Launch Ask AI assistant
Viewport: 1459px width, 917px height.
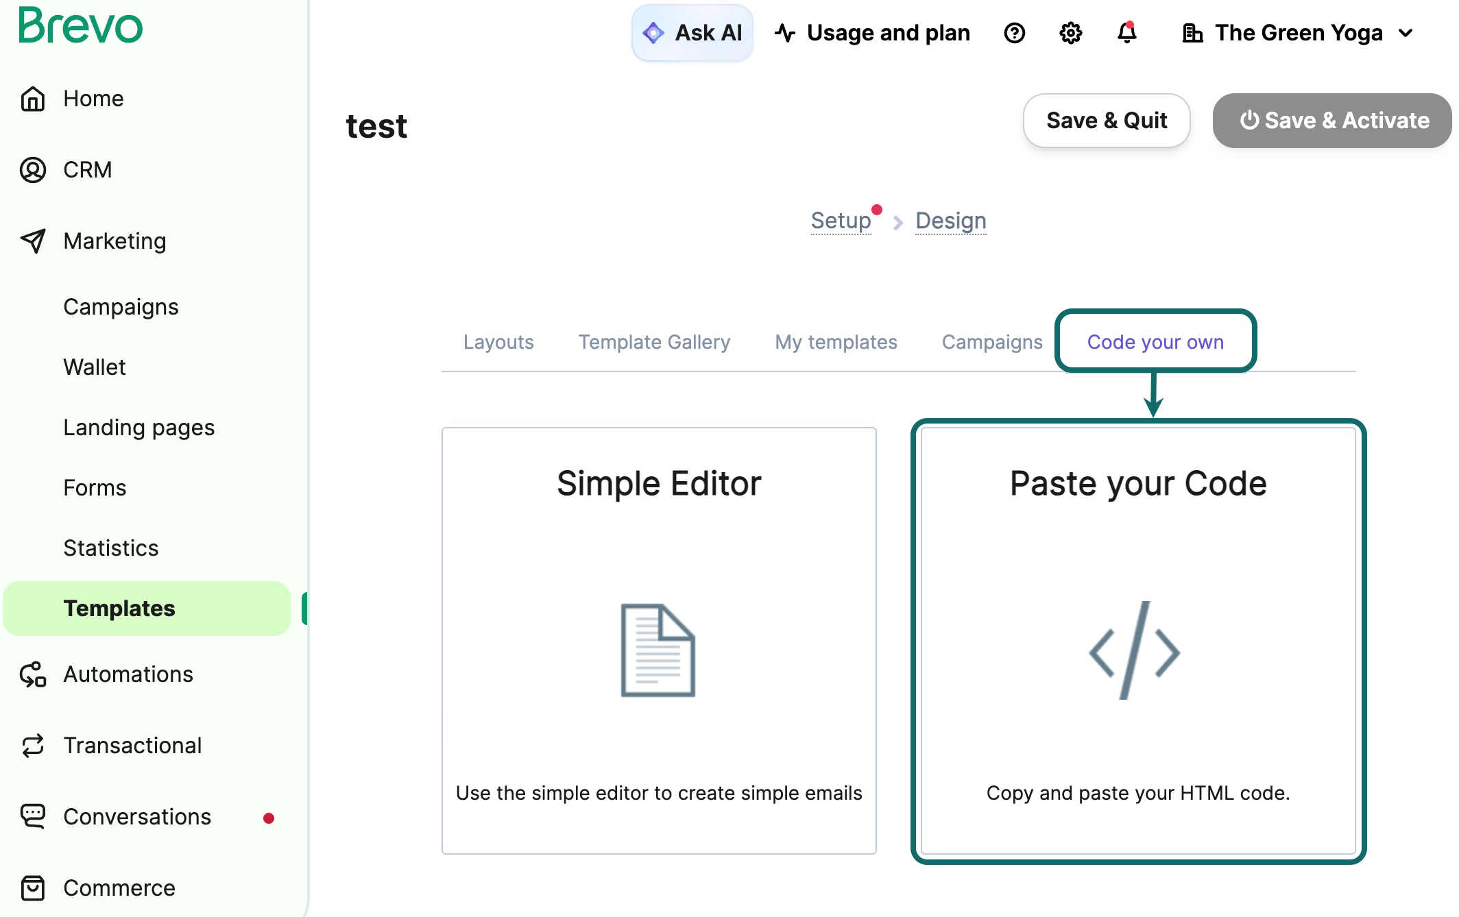[x=692, y=32]
